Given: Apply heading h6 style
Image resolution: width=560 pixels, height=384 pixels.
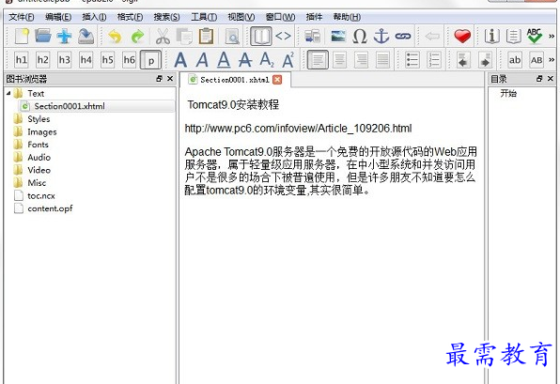Looking at the screenshot, I should pyautogui.click(x=130, y=60).
